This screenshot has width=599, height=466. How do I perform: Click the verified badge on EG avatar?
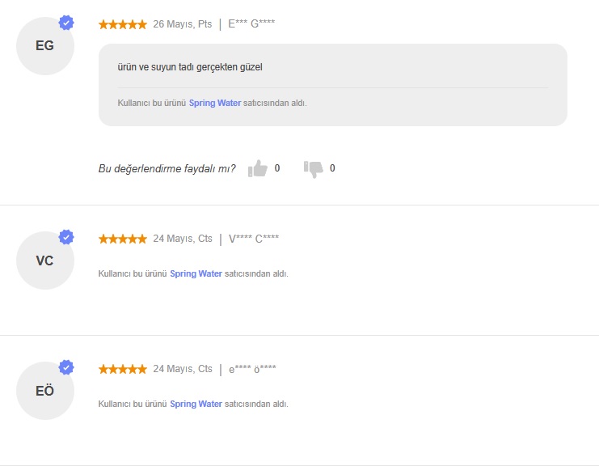click(x=66, y=23)
